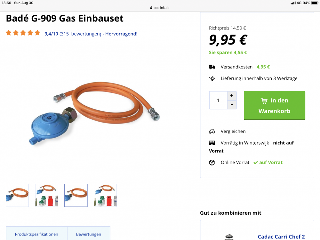
Task: Open the 315 bewertungen link
Action: point(80,34)
